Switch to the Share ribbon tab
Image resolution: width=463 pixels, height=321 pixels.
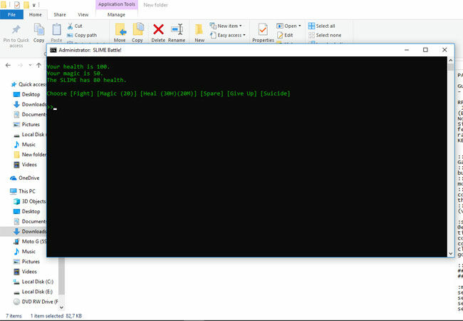point(60,14)
